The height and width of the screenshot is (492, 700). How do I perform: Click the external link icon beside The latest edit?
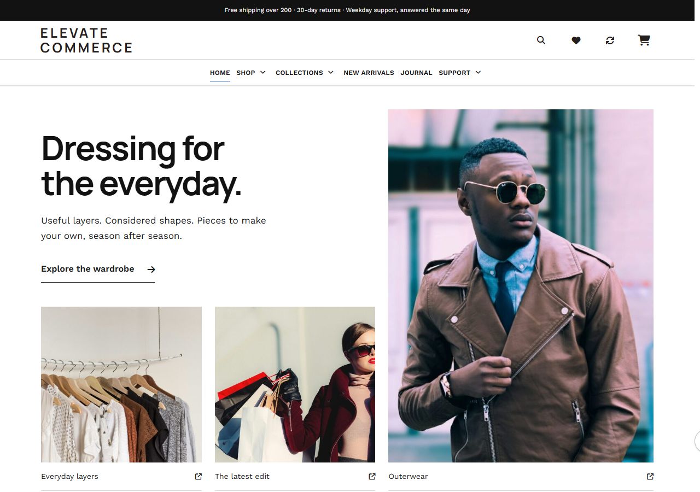(x=372, y=476)
